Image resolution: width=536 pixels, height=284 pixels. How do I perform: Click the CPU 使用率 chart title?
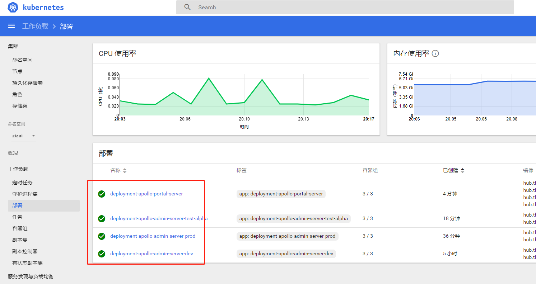117,53
